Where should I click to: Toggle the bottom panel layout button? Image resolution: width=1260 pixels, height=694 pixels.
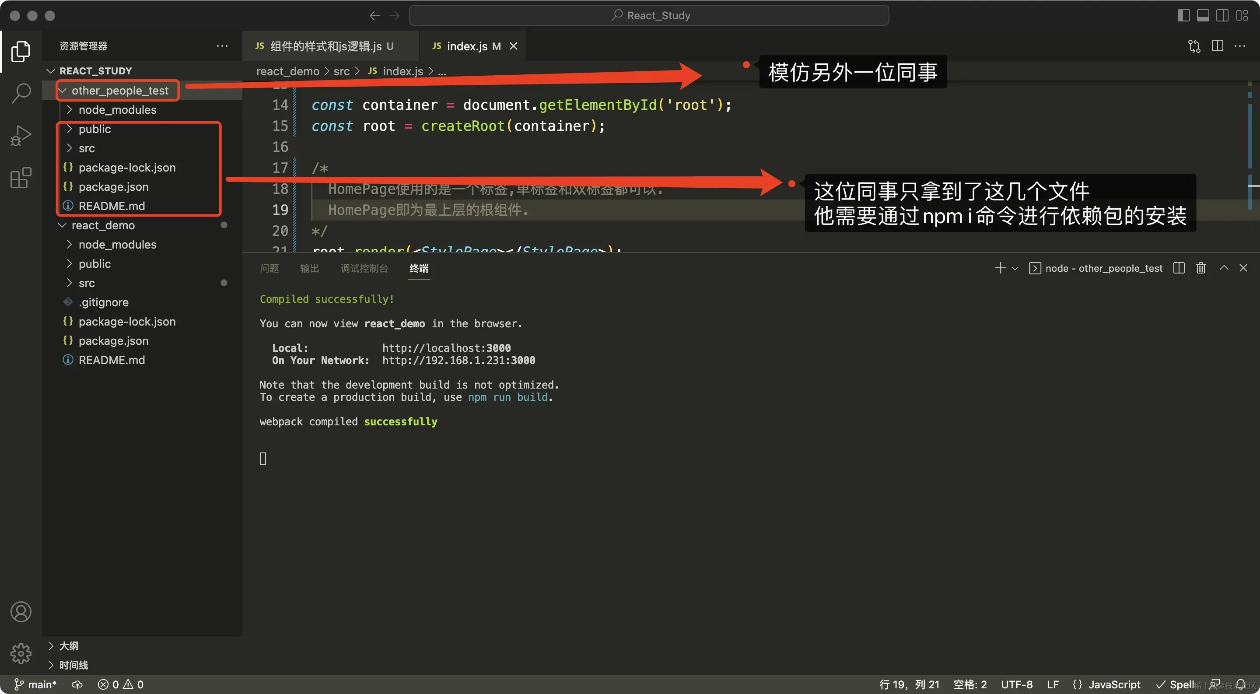[x=1203, y=15]
